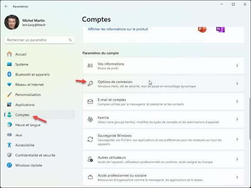
Task: Click the OneNote icon in product banner
Action: (220, 29)
